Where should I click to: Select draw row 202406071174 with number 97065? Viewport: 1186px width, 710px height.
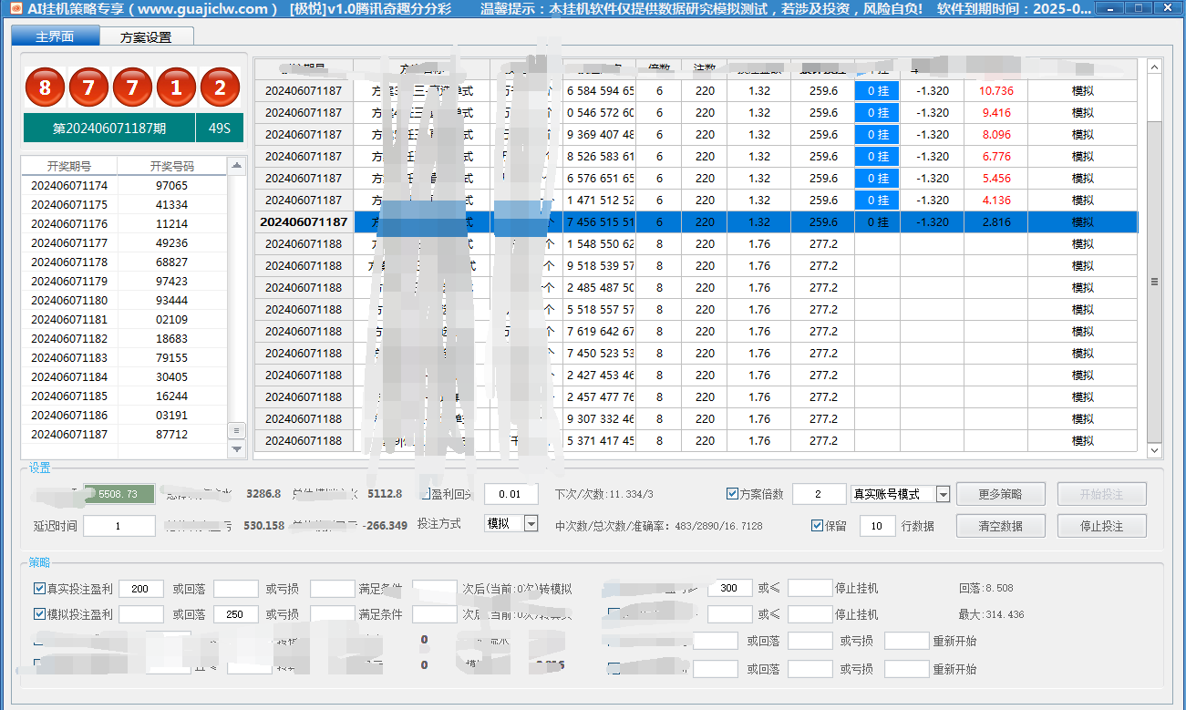point(124,186)
